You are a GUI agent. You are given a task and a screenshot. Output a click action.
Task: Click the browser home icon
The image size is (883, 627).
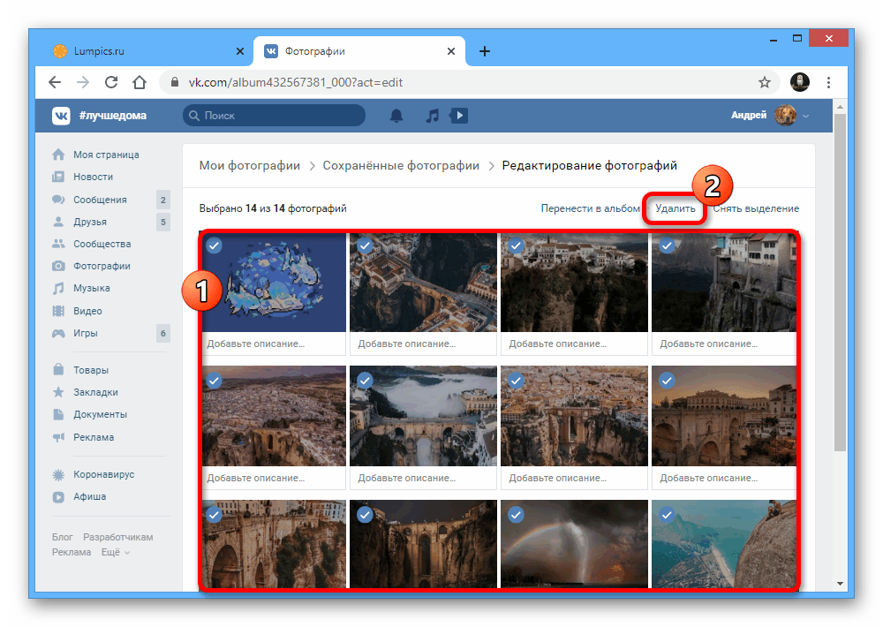(x=140, y=82)
